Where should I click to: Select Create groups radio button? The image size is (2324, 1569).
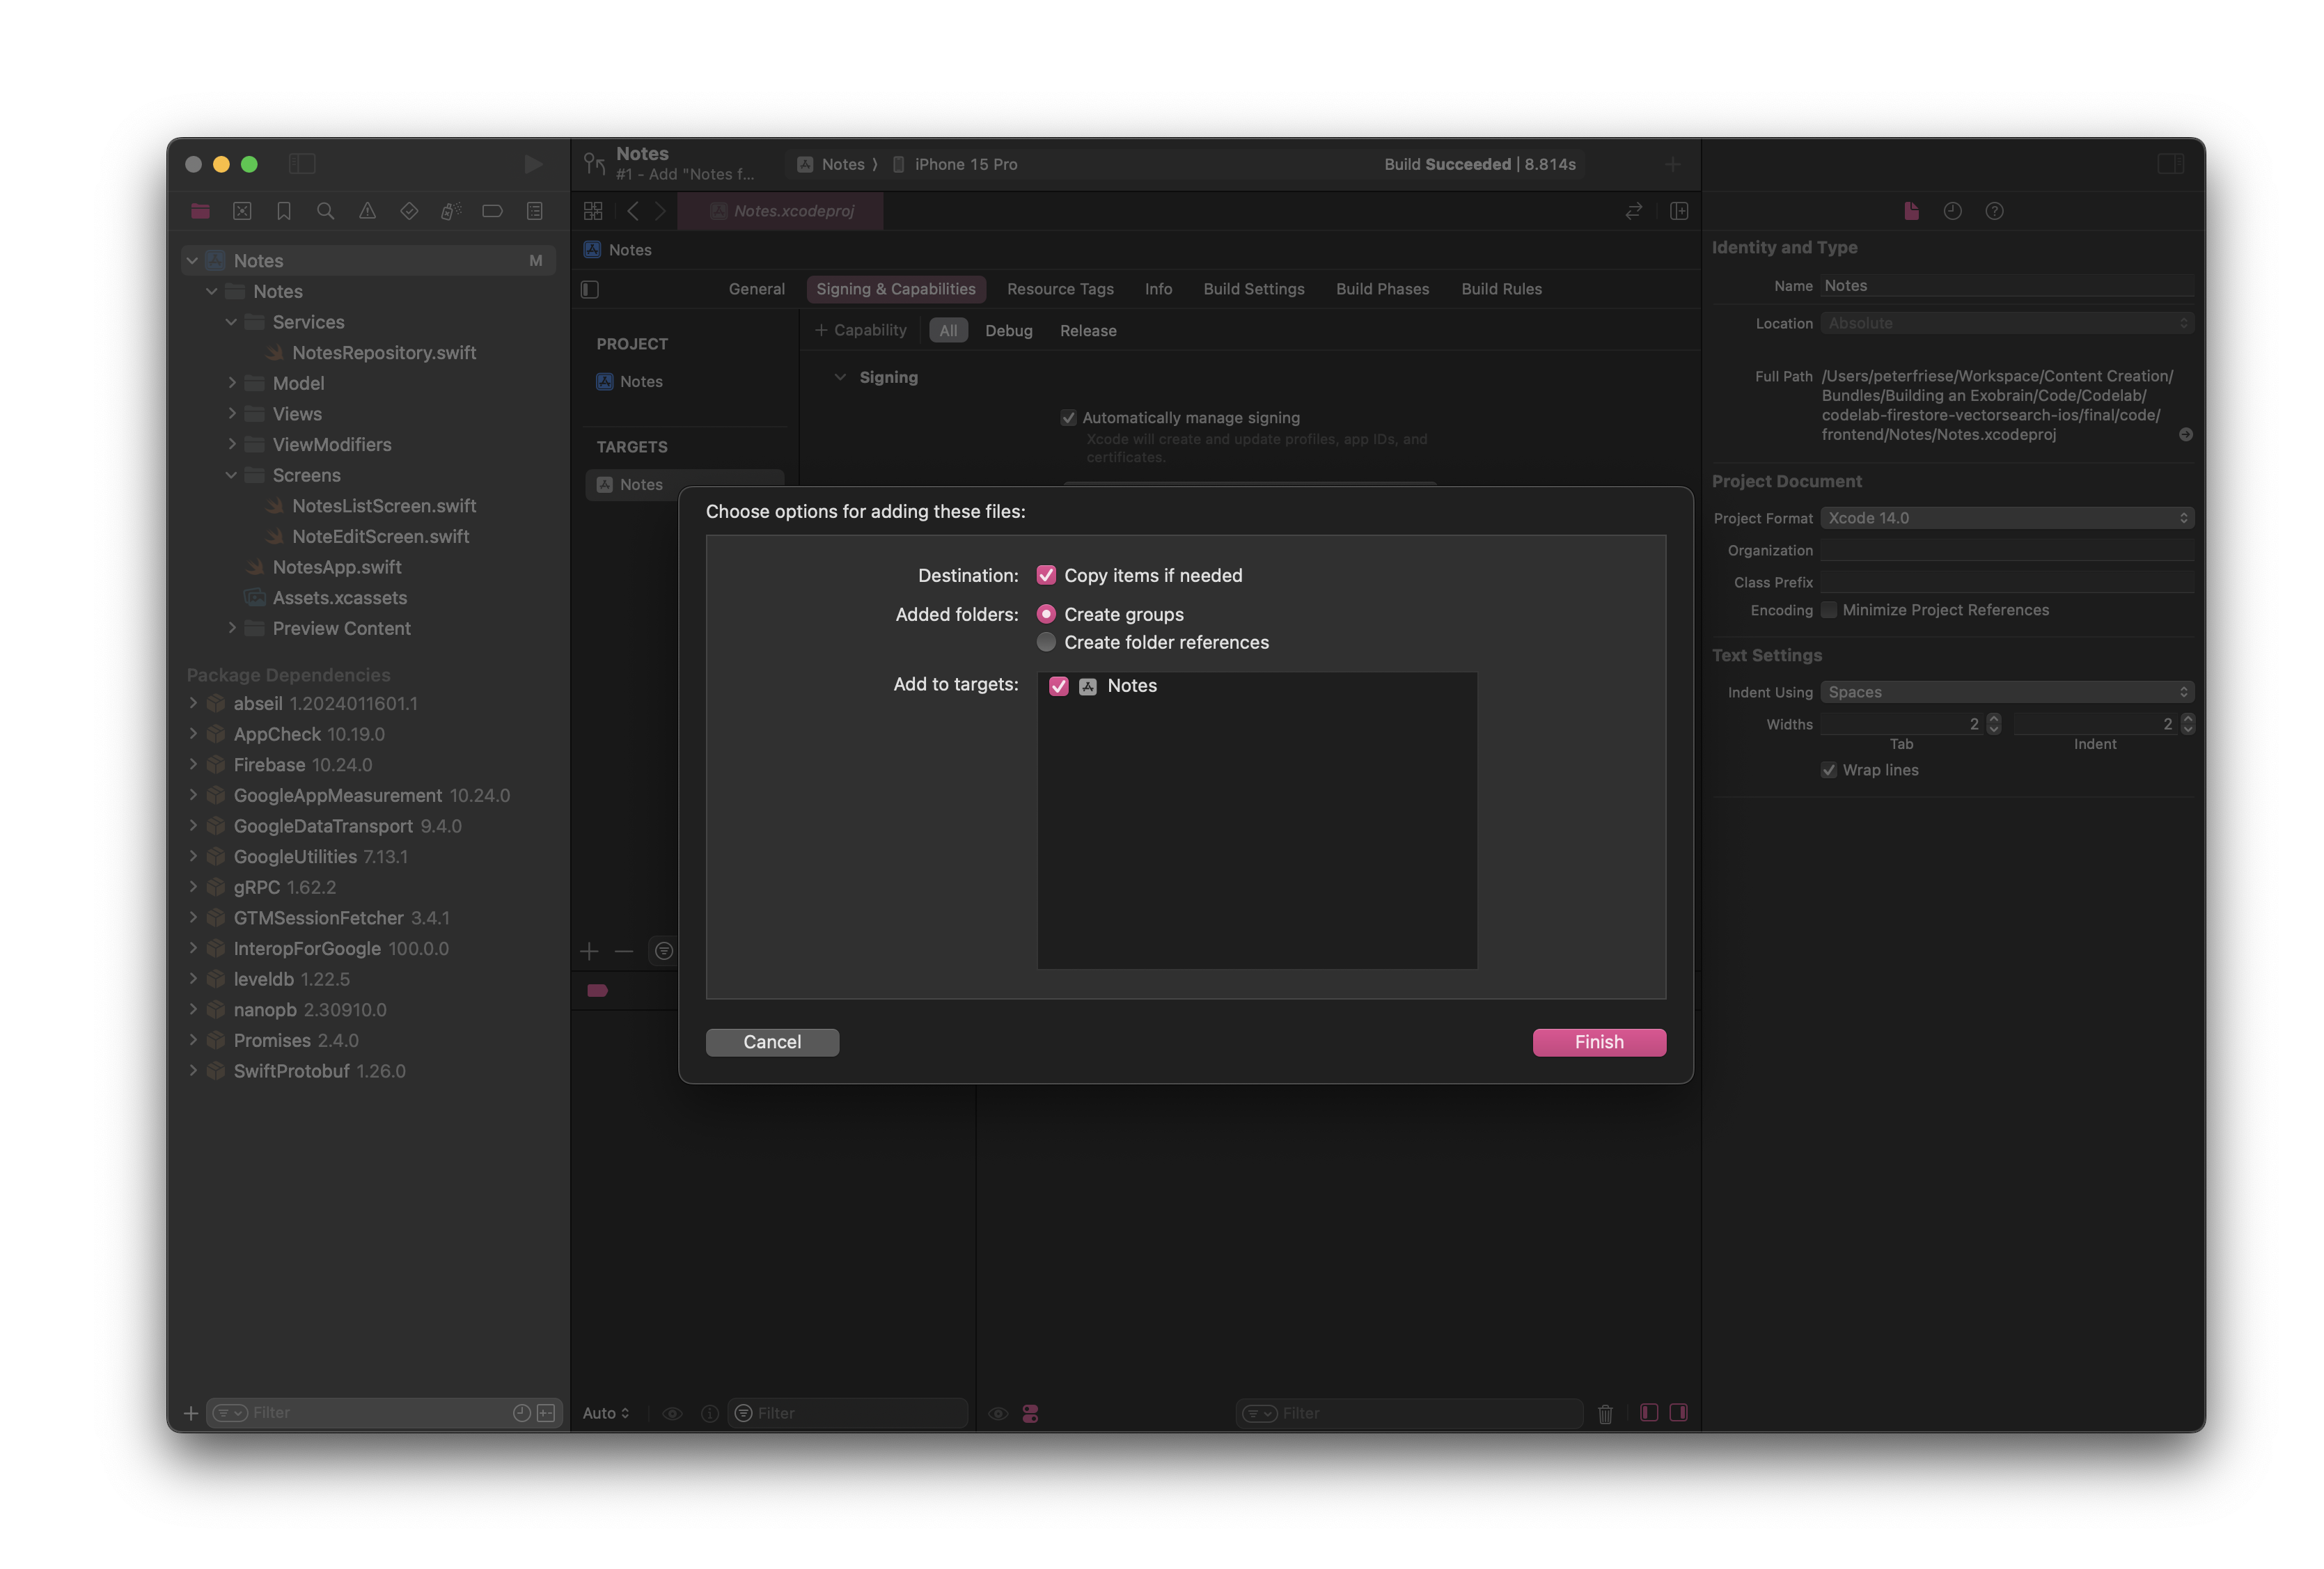point(1046,613)
